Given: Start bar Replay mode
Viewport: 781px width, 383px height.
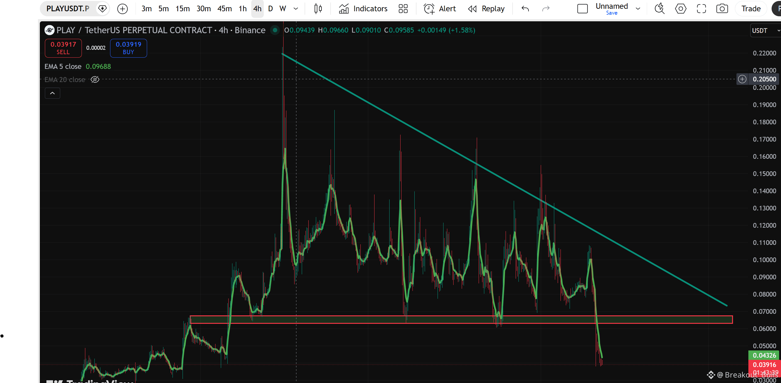Looking at the screenshot, I should [486, 8].
